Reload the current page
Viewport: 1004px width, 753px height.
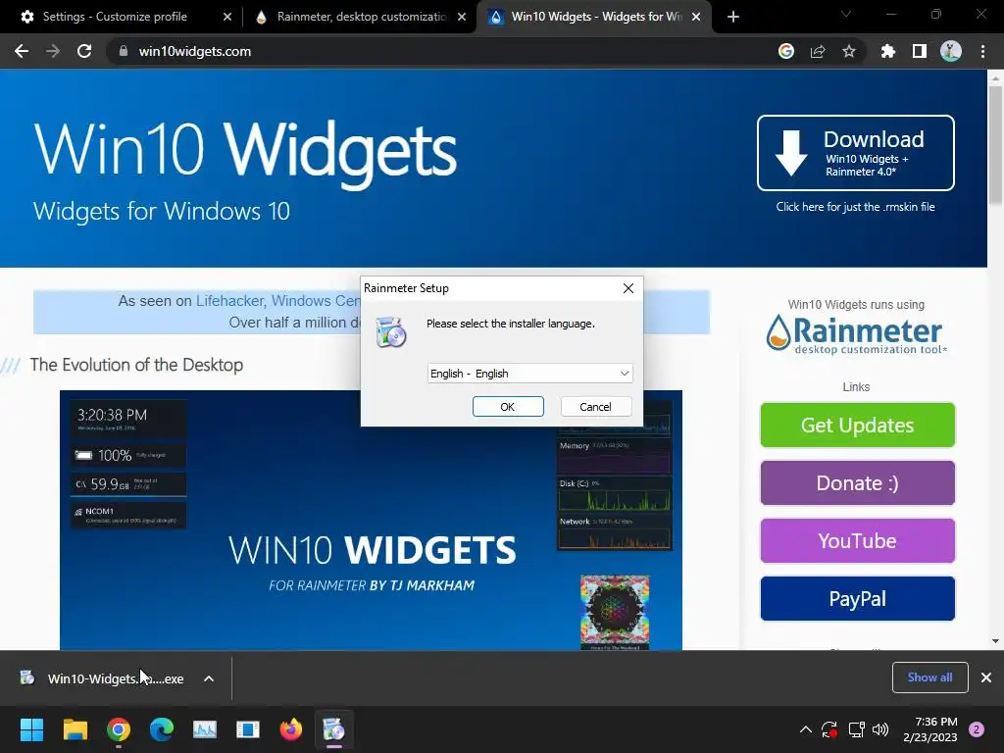pyautogui.click(x=84, y=51)
